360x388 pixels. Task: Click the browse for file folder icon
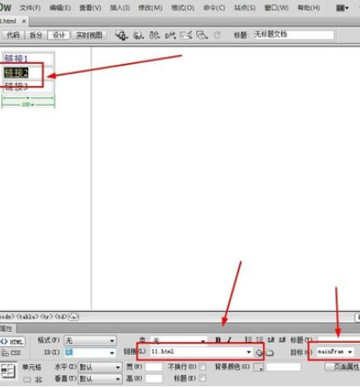point(270,353)
